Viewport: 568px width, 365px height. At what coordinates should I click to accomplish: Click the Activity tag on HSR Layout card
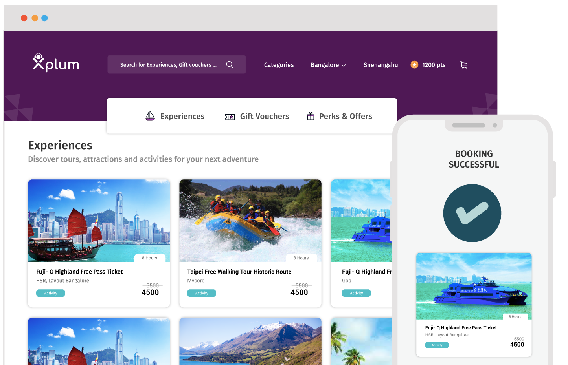click(50, 293)
